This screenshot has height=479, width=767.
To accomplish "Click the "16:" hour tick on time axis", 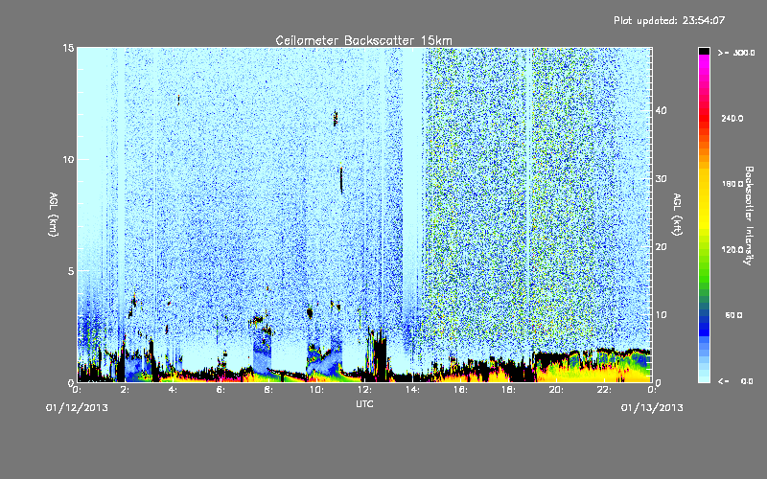I will tap(460, 390).
